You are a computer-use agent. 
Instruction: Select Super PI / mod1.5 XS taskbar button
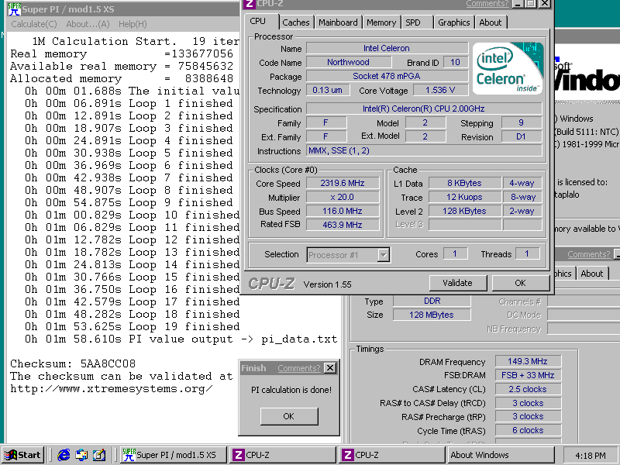pos(174,455)
